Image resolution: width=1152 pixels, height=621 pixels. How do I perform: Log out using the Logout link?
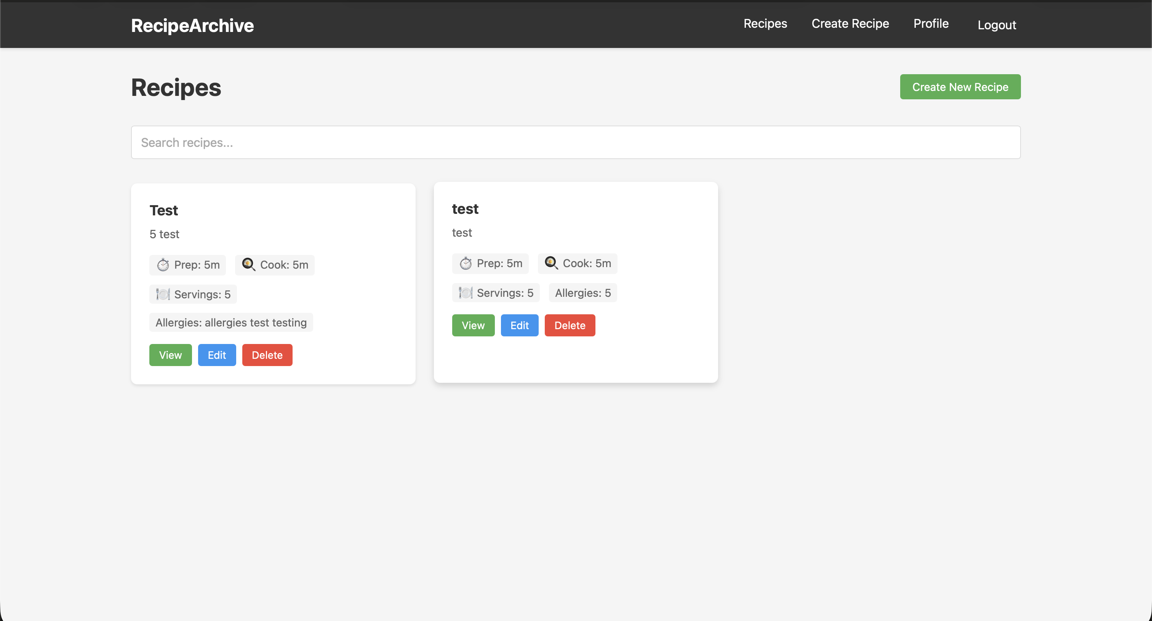996,25
